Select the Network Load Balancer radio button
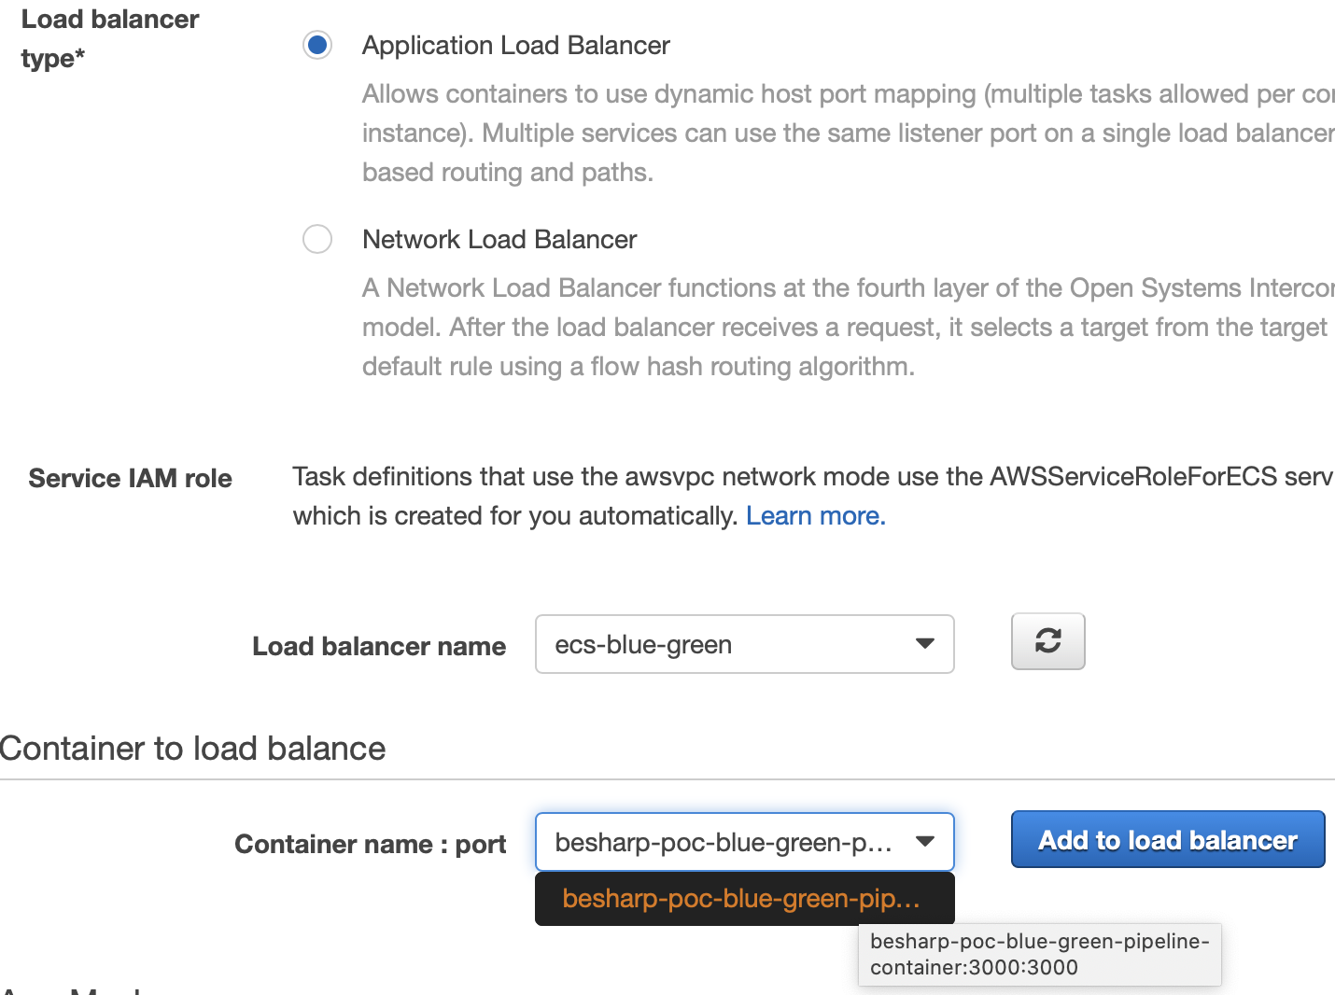Viewport: 1335px width, 995px height. (x=317, y=239)
